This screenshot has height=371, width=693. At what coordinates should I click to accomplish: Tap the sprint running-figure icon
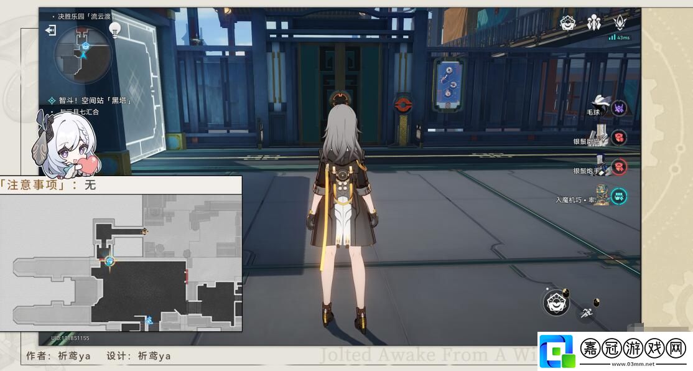[586, 313]
